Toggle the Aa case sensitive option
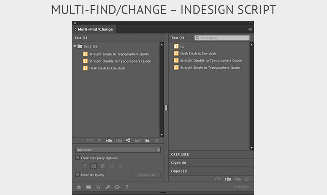 (111, 166)
